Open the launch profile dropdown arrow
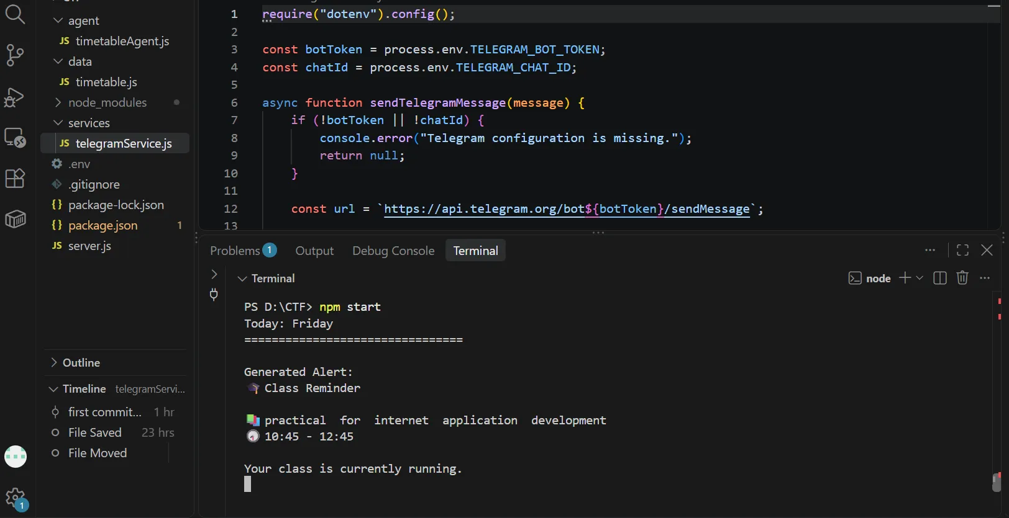 pos(920,278)
